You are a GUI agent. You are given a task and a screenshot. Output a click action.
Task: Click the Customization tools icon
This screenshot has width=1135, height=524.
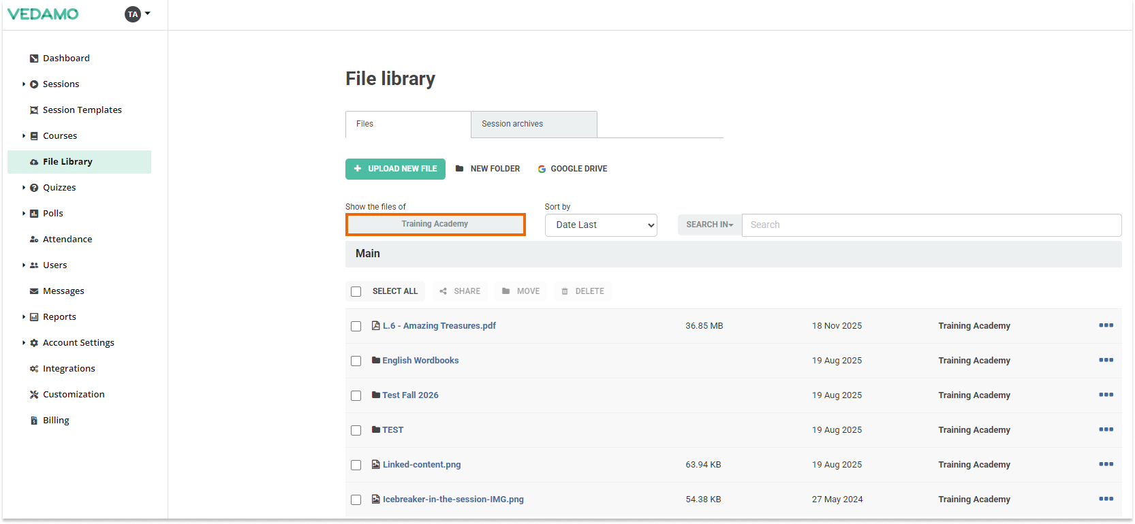[34, 395]
